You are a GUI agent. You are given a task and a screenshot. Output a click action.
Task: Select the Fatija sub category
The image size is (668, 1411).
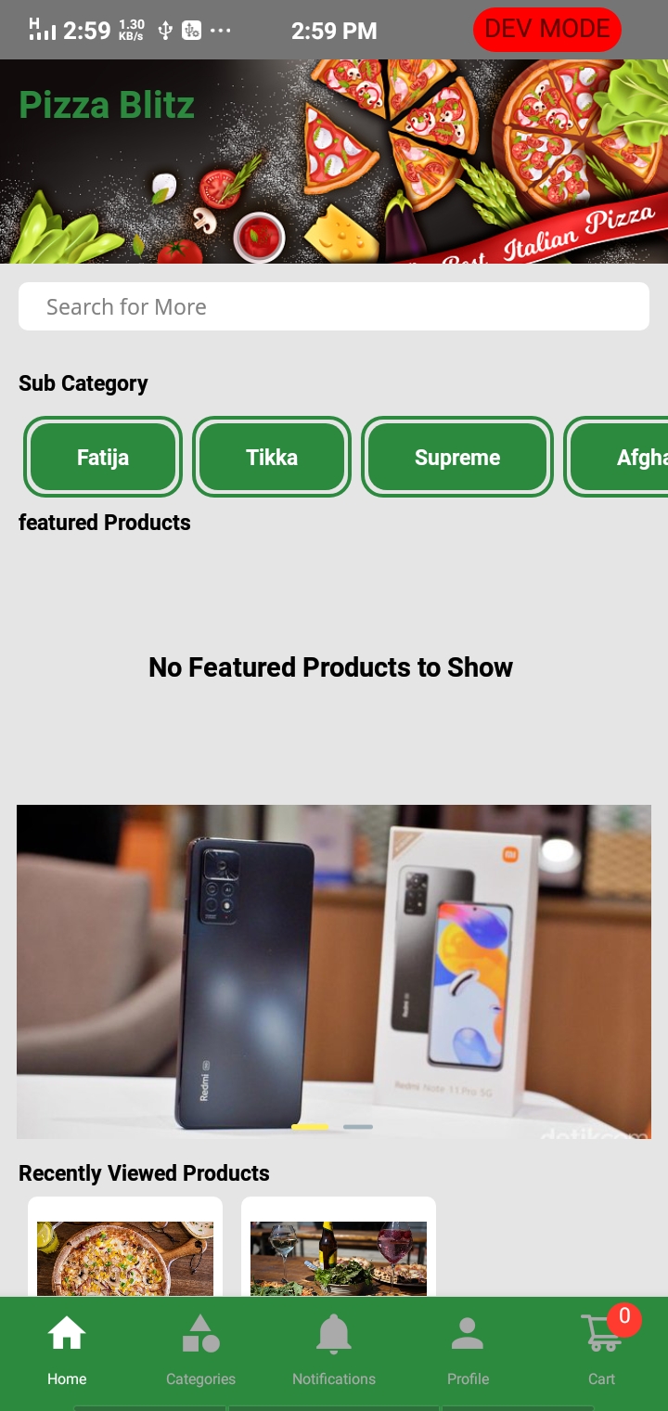pos(103,457)
